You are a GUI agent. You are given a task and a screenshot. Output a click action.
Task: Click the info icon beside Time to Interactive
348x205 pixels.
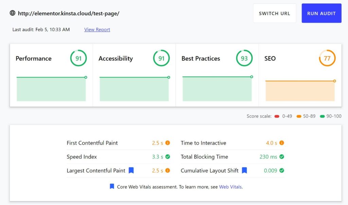pos(282,143)
